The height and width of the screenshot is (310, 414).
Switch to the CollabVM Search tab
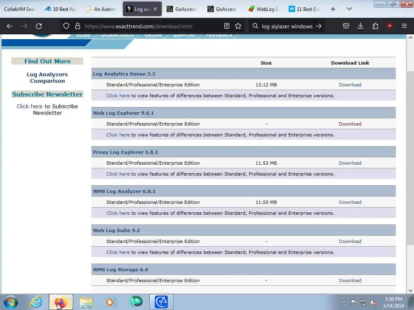[19, 9]
